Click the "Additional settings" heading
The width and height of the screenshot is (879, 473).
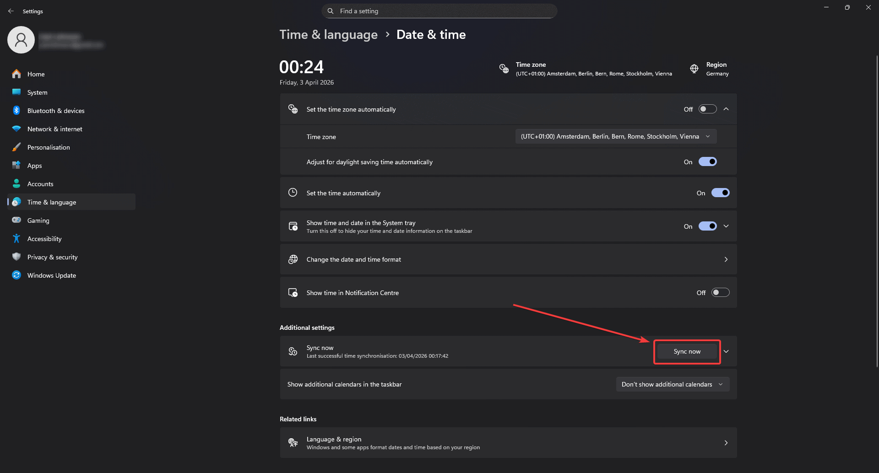pyautogui.click(x=307, y=328)
